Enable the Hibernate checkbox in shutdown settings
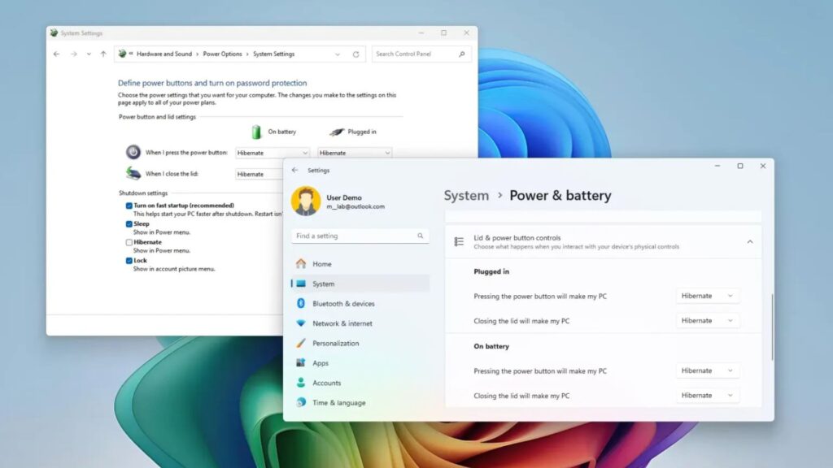This screenshot has height=468, width=833. 129,242
